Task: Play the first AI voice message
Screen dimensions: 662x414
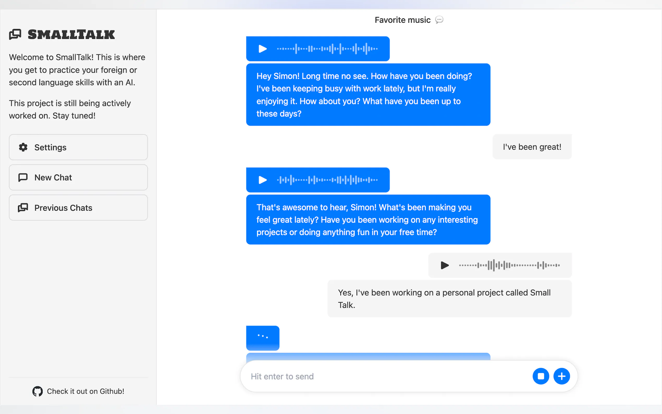Action: (262, 49)
